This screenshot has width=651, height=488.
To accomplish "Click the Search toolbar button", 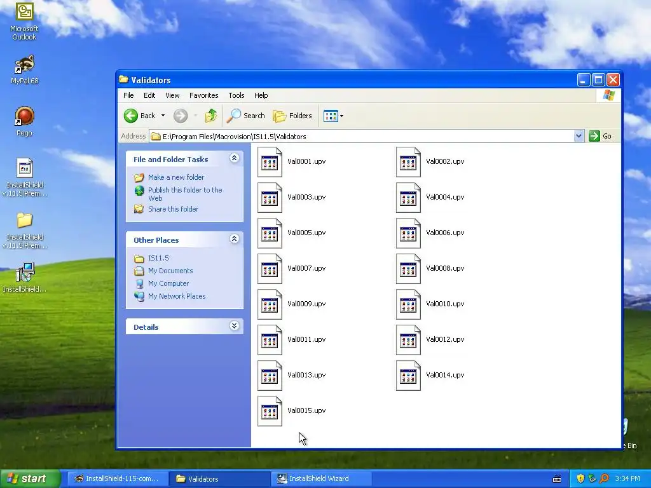I will (x=246, y=116).
